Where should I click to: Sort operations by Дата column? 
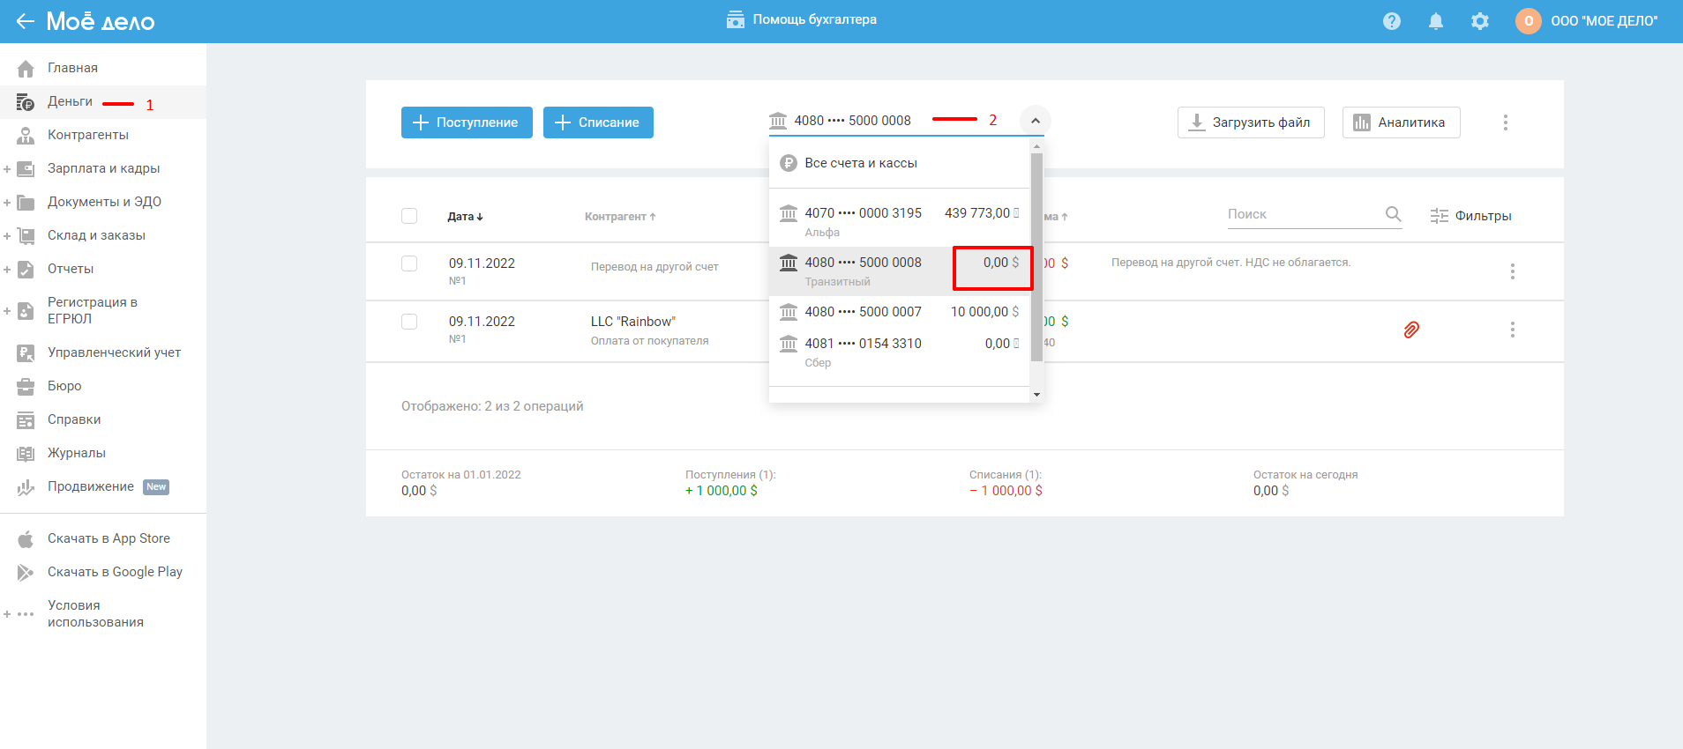click(x=466, y=217)
